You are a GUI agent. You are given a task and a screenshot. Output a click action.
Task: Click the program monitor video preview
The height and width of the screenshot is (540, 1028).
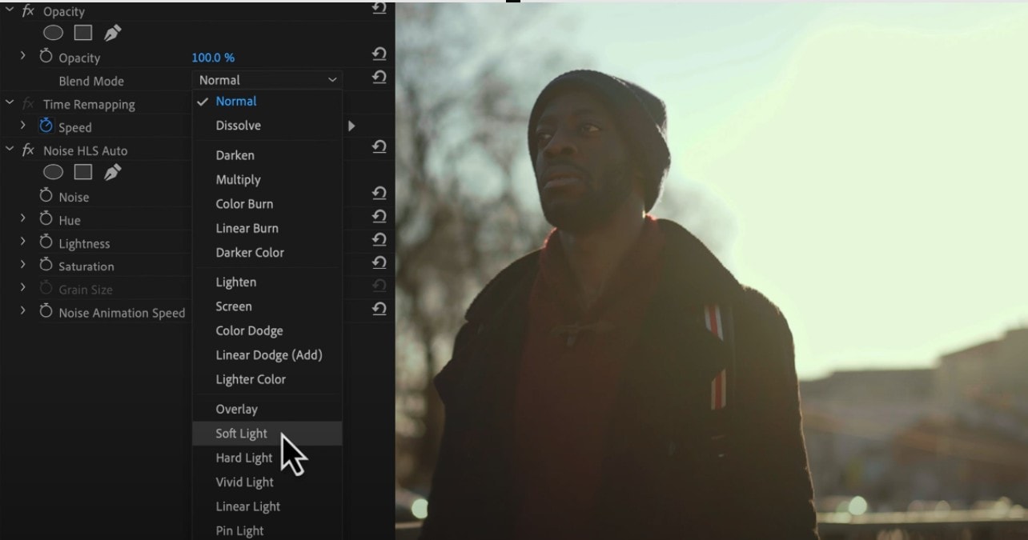(712, 270)
